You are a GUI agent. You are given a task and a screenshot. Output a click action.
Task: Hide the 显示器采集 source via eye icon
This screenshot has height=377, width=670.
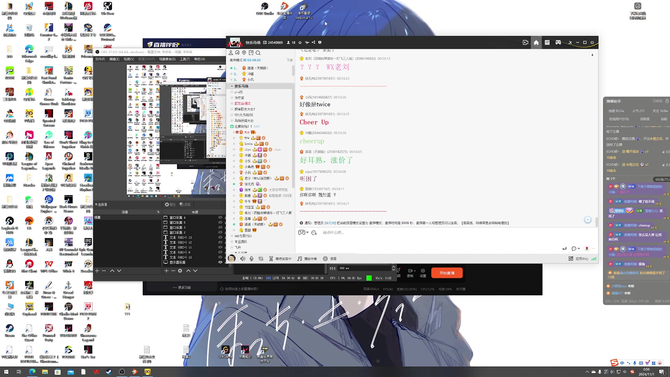coord(220,262)
